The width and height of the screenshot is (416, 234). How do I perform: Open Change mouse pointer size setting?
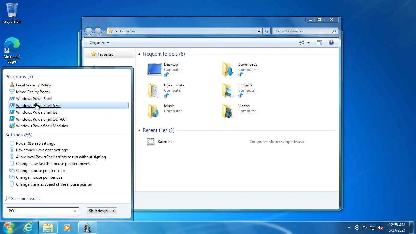coord(68,177)
